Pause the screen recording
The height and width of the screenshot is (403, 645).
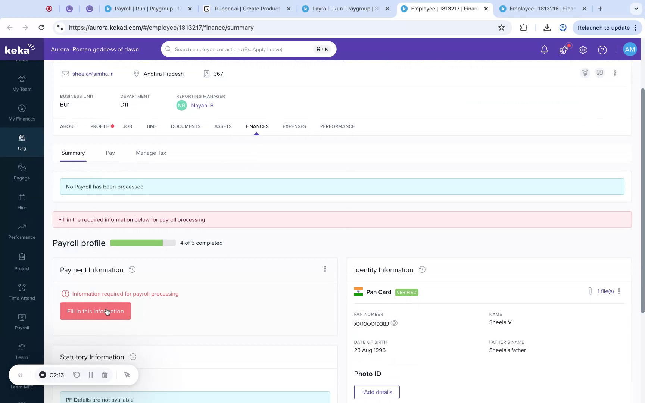91,375
